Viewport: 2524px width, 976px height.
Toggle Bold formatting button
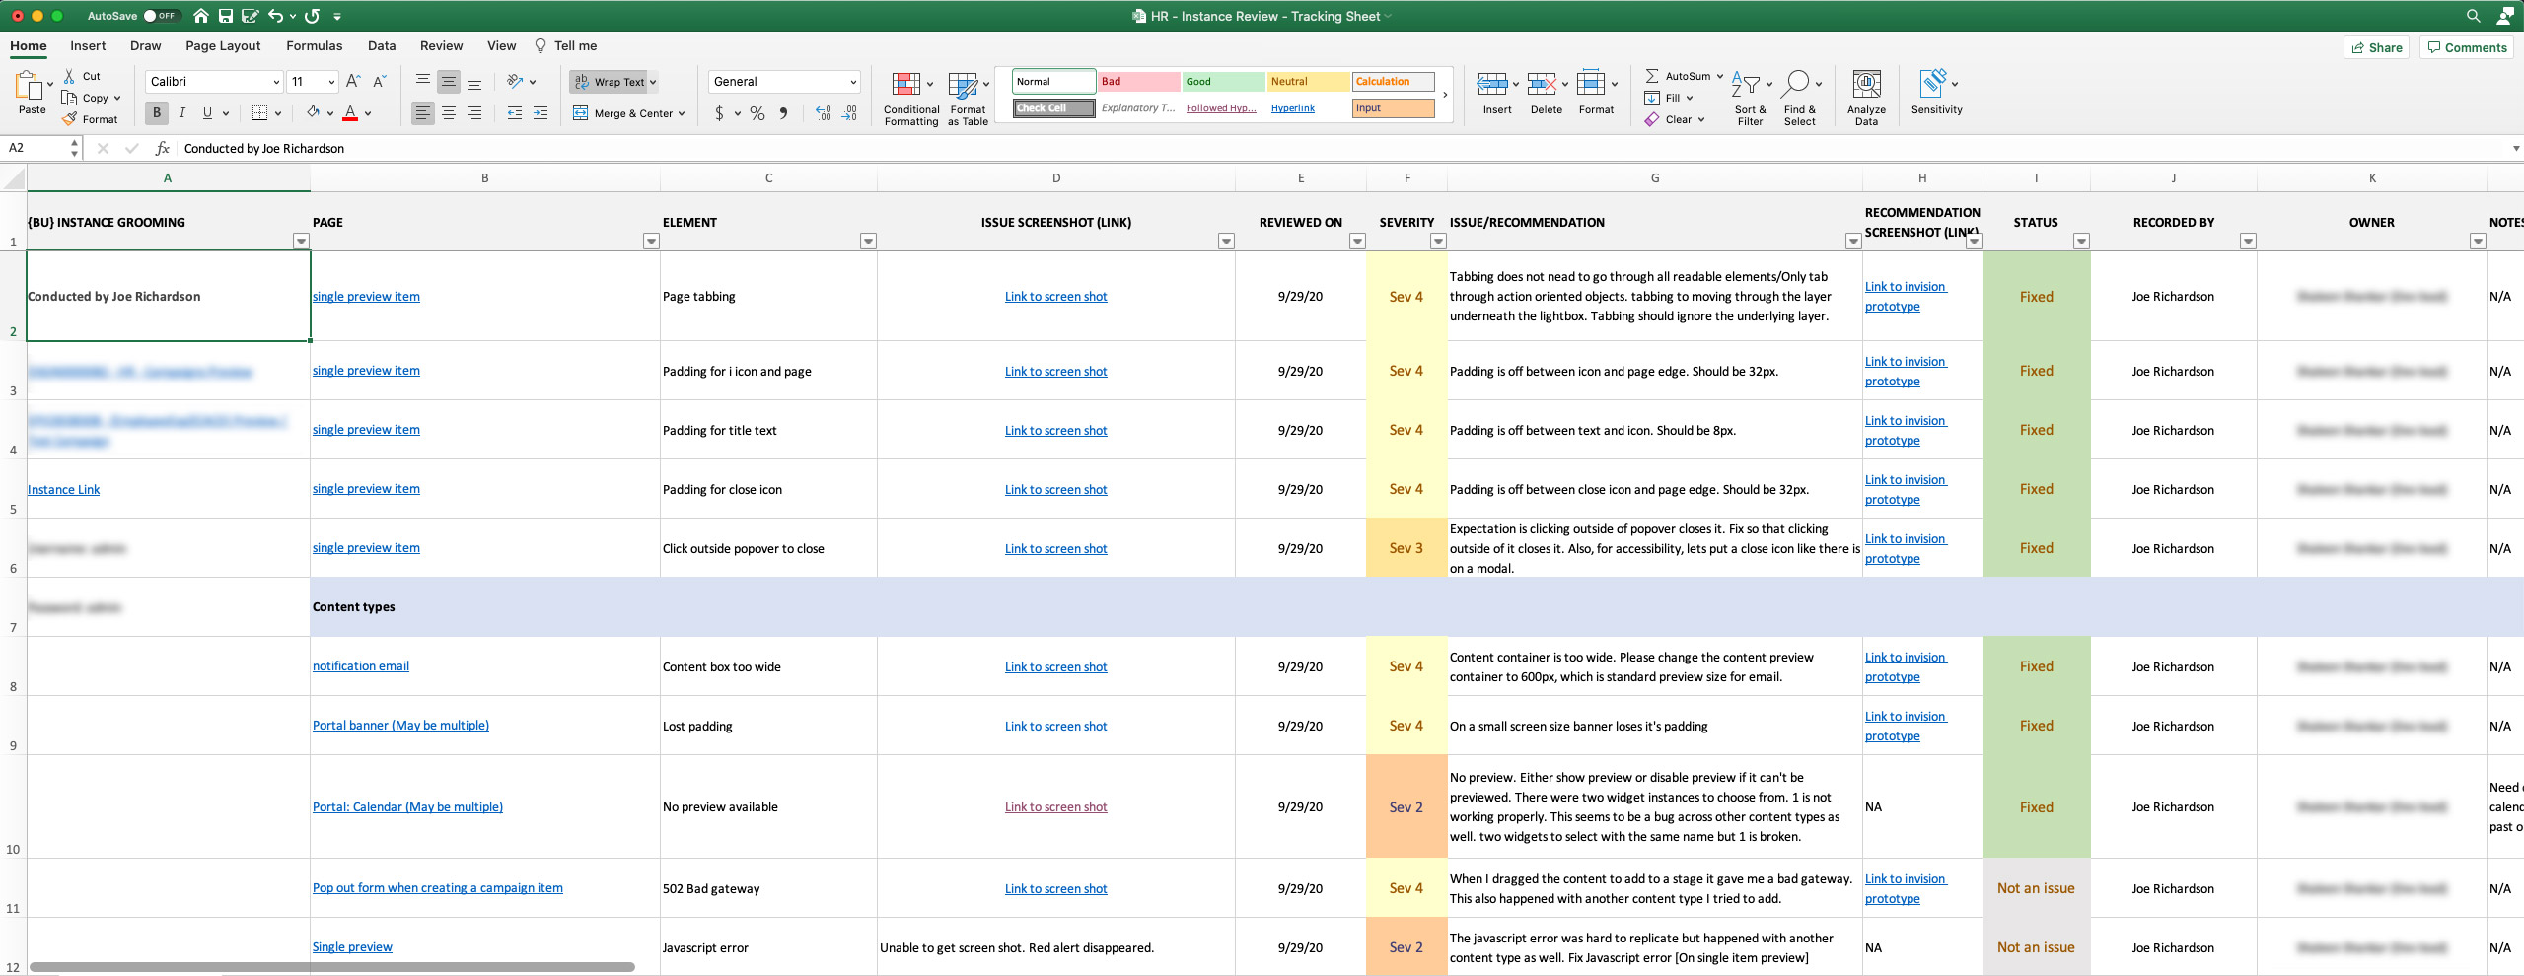point(156,113)
